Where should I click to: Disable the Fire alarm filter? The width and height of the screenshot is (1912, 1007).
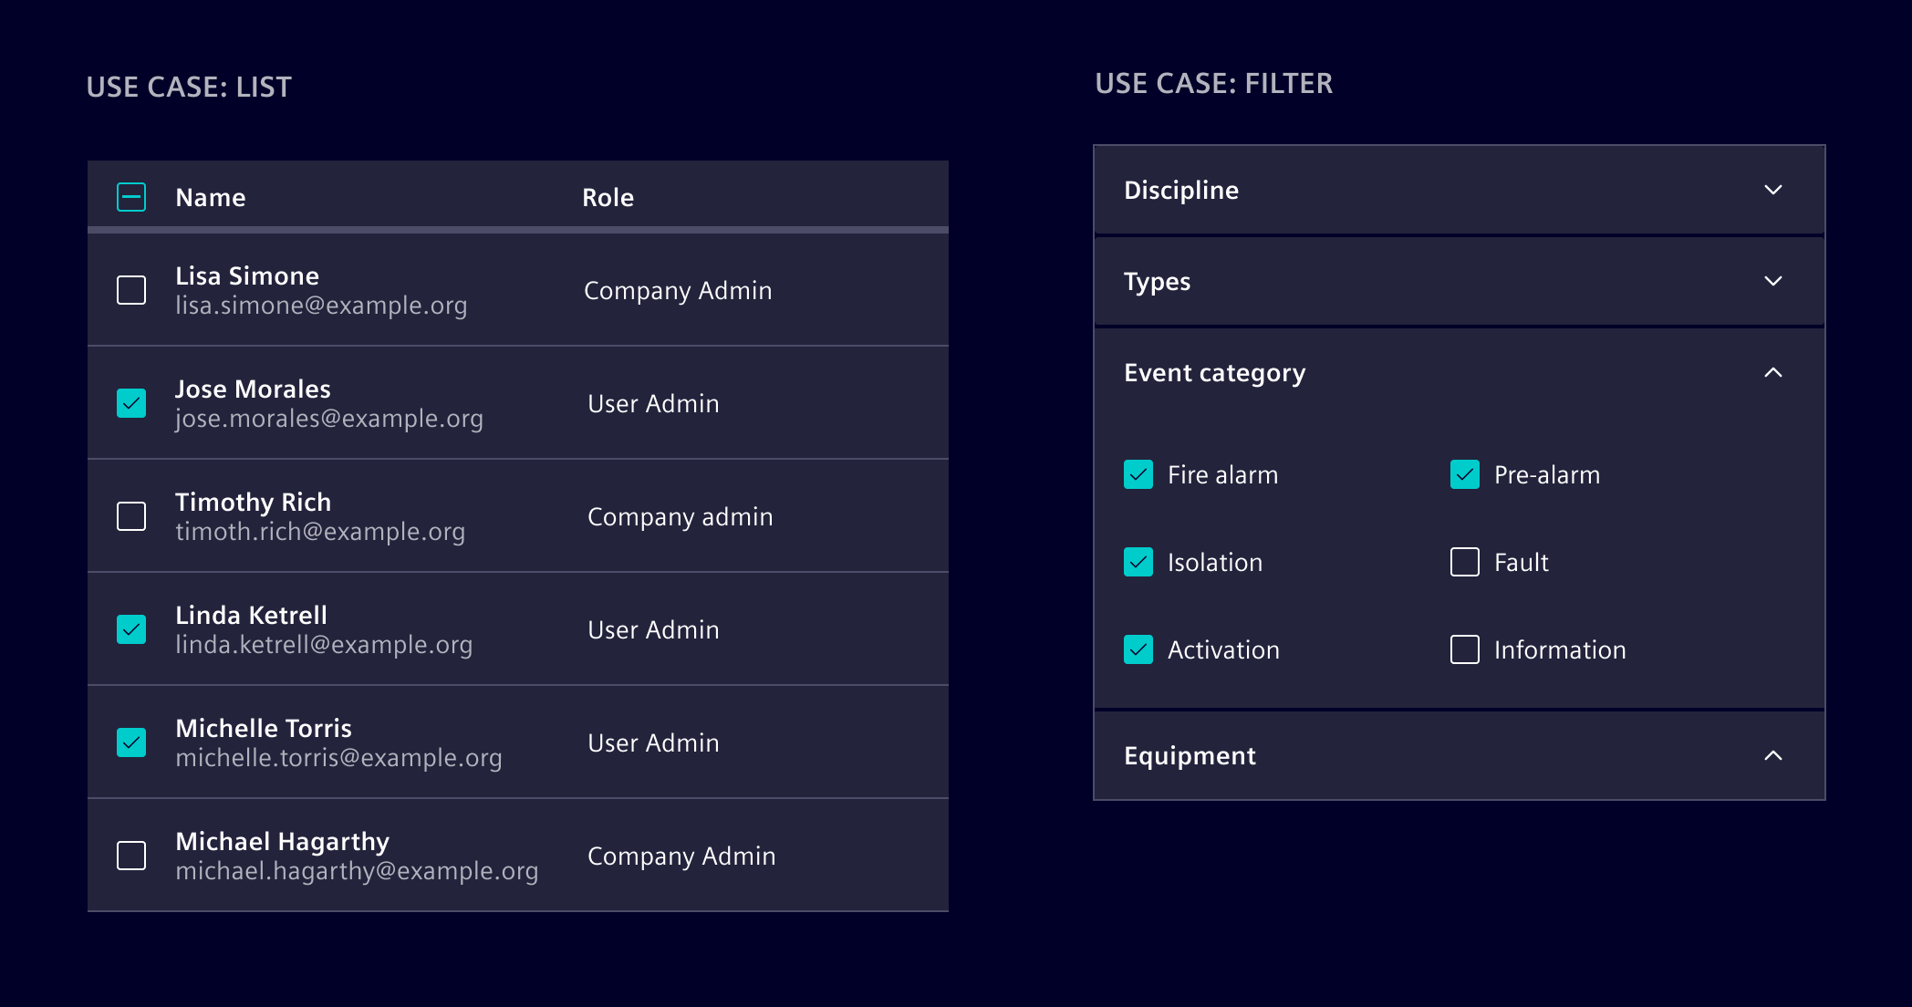click(1138, 474)
